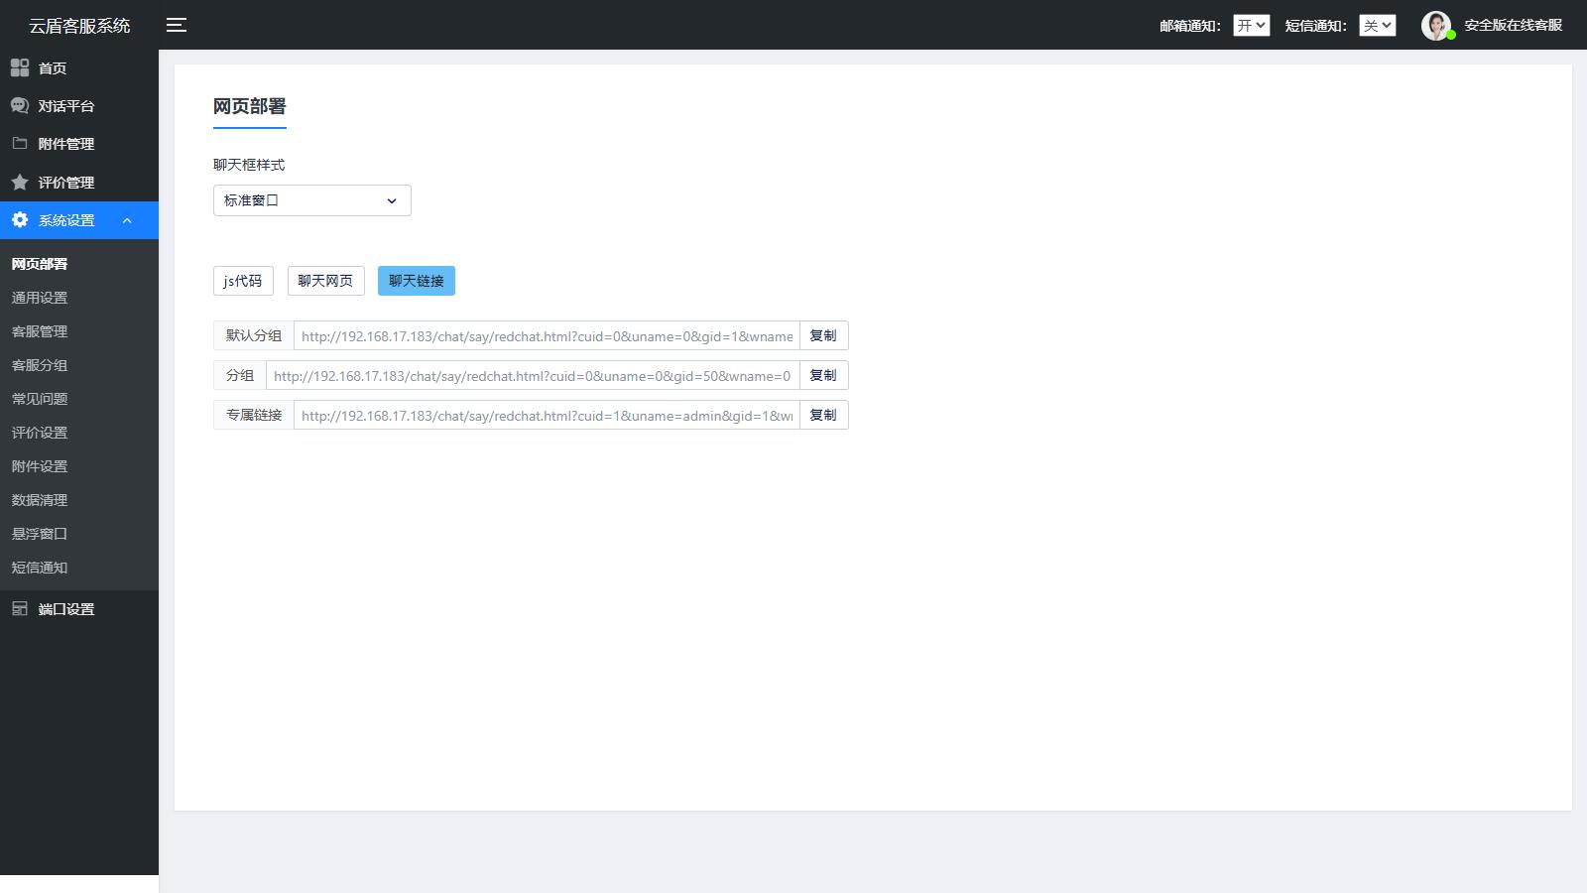Click the chat bubble icon for 对话平台

click(20, 105)
